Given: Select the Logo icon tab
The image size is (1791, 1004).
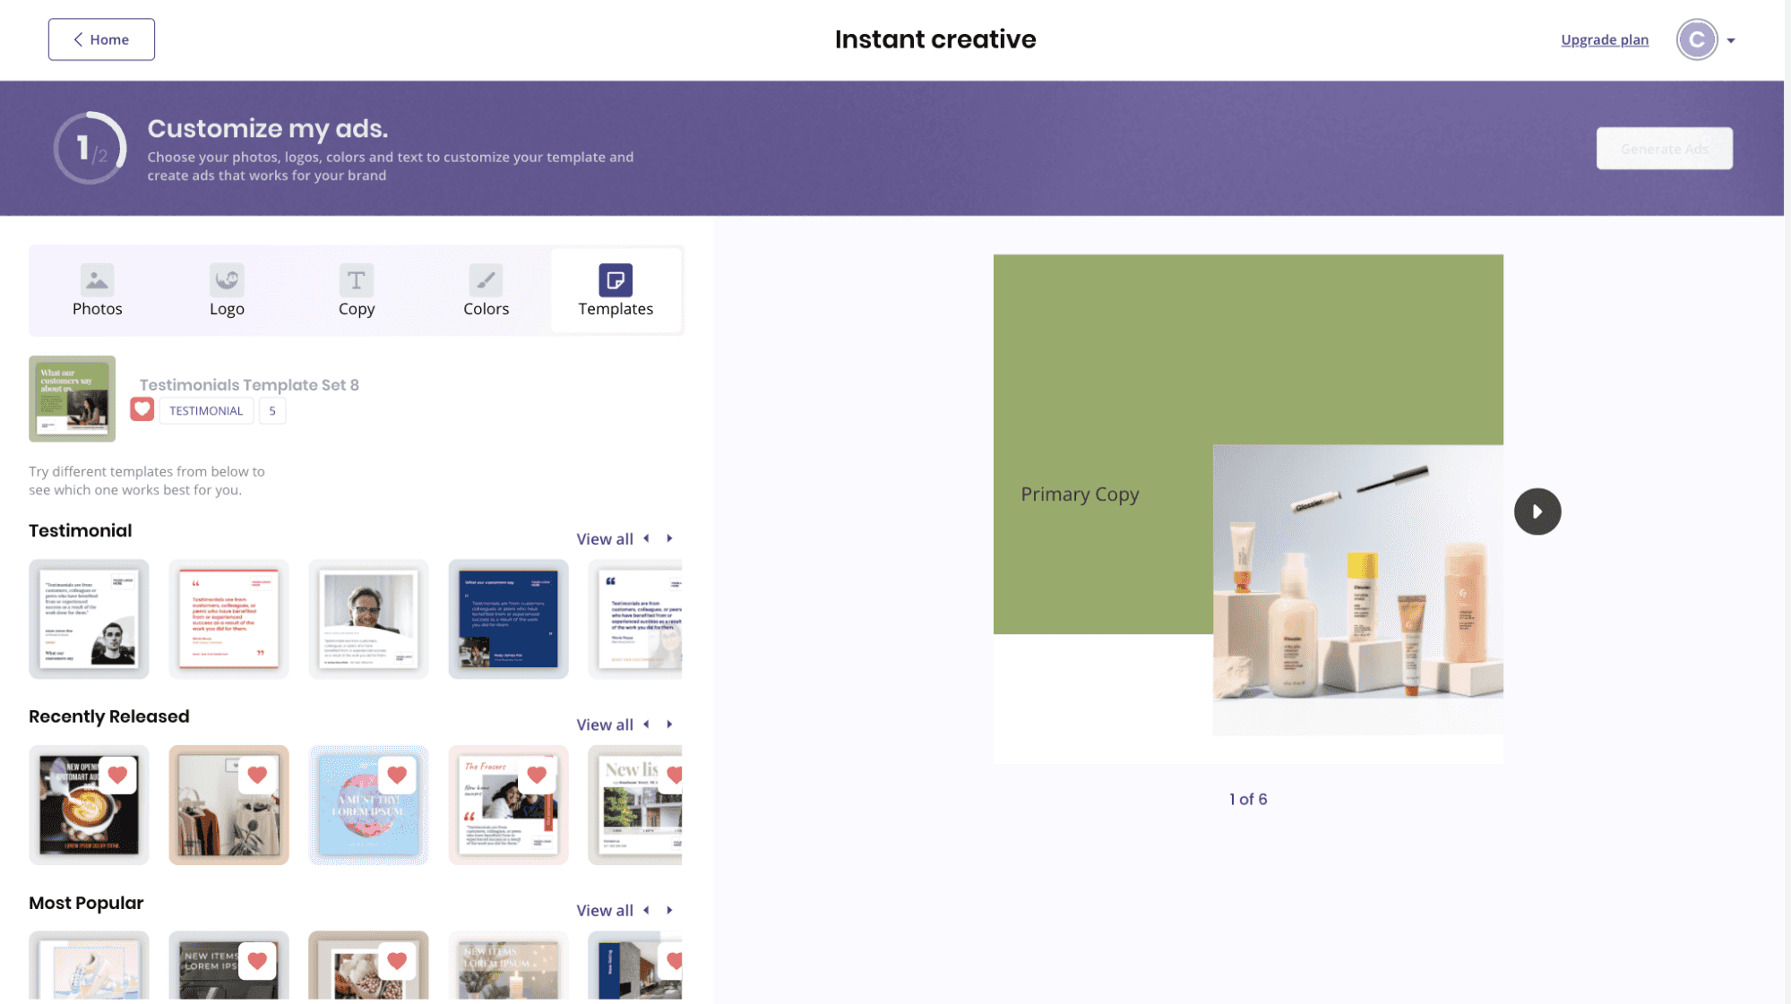Looking at the screenshot, I should 227,289.
